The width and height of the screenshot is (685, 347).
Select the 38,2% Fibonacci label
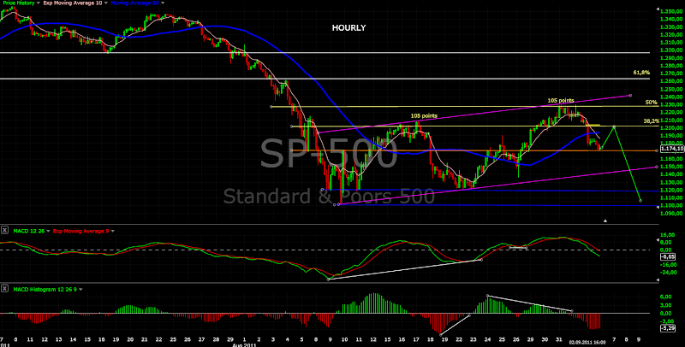(651, 121)
